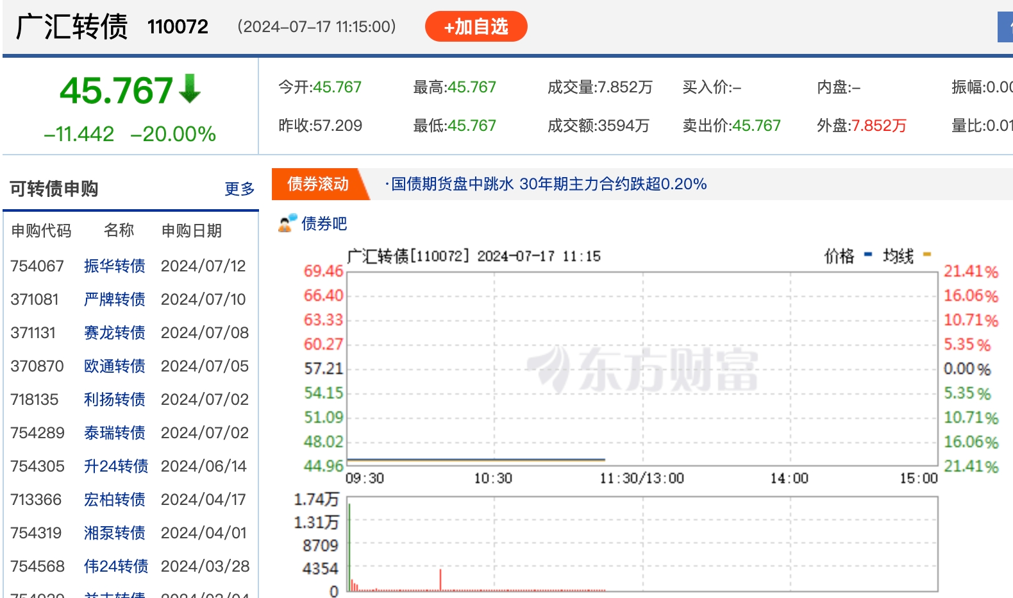Image resolution: width=1013 pixels, height=598 pixels.
Task: Click the flat price line in the intraday chart
Action: click(476, 459)
